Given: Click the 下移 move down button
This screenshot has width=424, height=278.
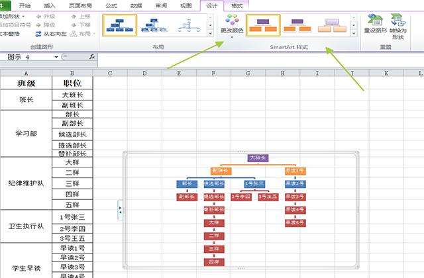Looking at the screenshot, I should (81, 25).
